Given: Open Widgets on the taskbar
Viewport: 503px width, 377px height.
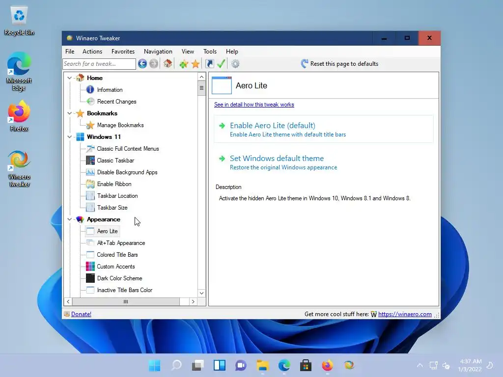Looking at the screenshot, I should 220,365.
